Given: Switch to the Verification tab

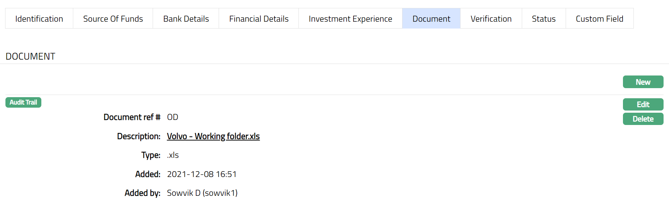Looking at the screenshot, I should pos(491,19).
